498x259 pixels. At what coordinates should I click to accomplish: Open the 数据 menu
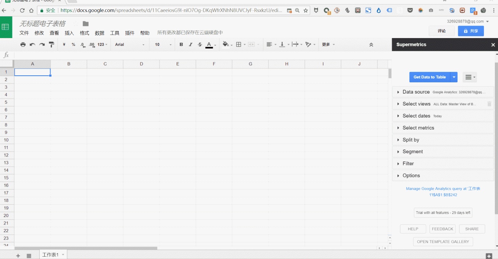pos(100,33)
